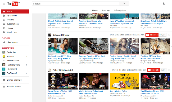Open 'Kygo & Robin Schulz & Avicii' title
The width and height of the screenshot is (172, 102).
click(x=61, y=22)
